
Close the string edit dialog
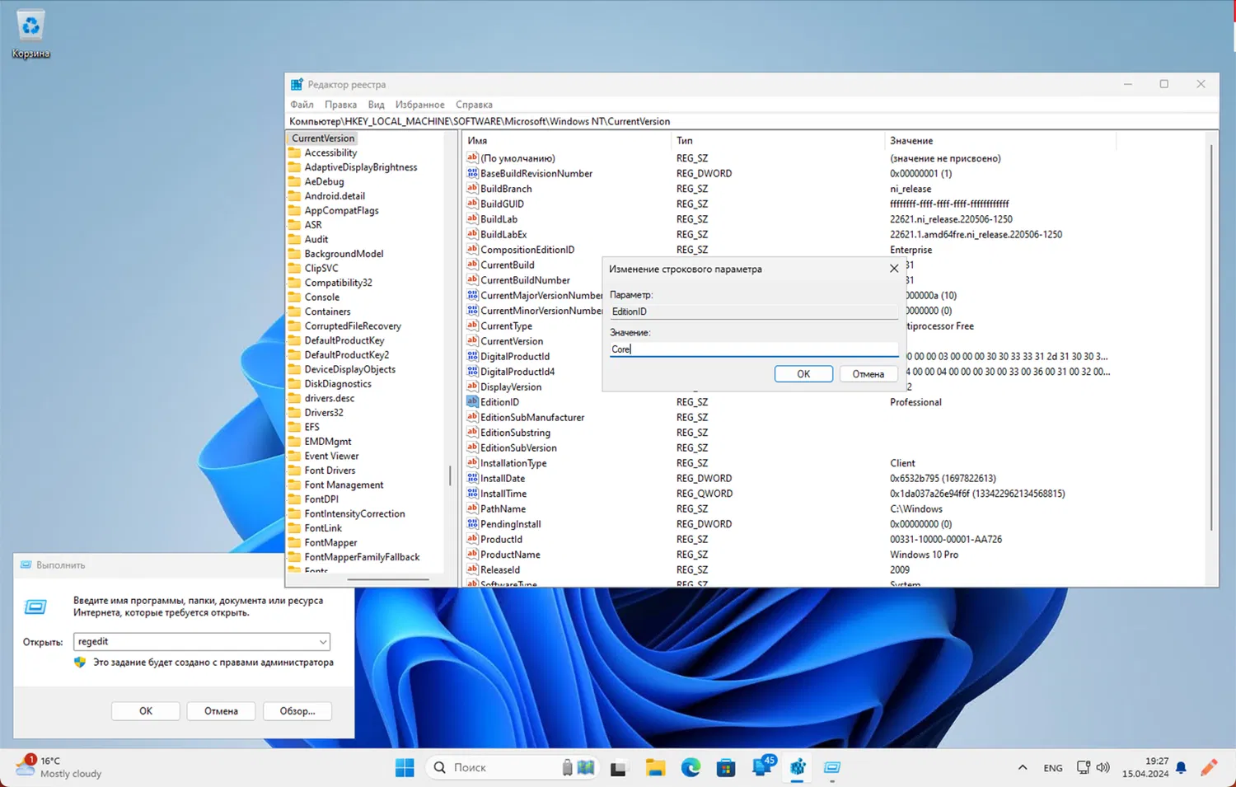coord(894,269)
